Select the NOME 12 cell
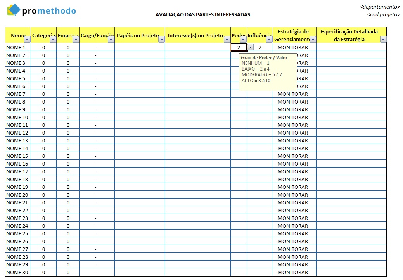Image resolution: width=403 pixels, height=280 pixels. click(18, 133)
